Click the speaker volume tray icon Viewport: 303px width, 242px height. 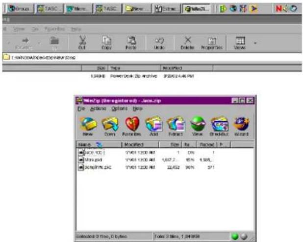[285, 8]
